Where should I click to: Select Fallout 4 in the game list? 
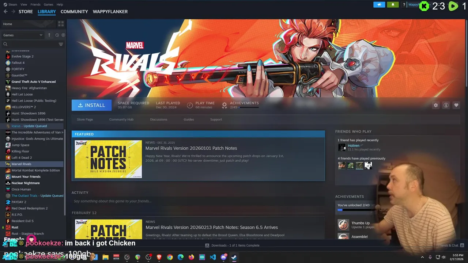[18, 62]
